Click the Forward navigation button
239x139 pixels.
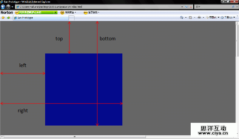tap(8, 7)
